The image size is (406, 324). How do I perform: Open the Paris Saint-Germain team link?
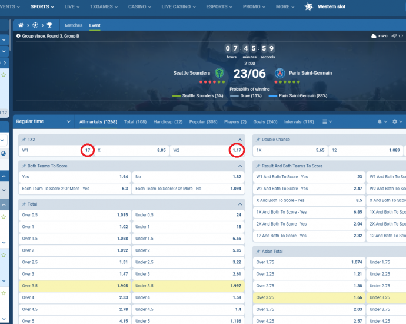click(311, 73)
